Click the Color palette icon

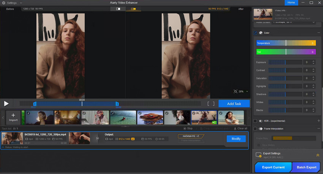(x=261, y=33)
